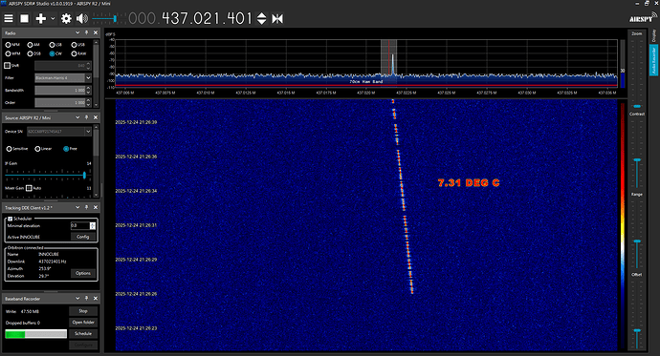Open configuration with the gear icon
This screenshot has height=356, width=660.
click(66, 18)
